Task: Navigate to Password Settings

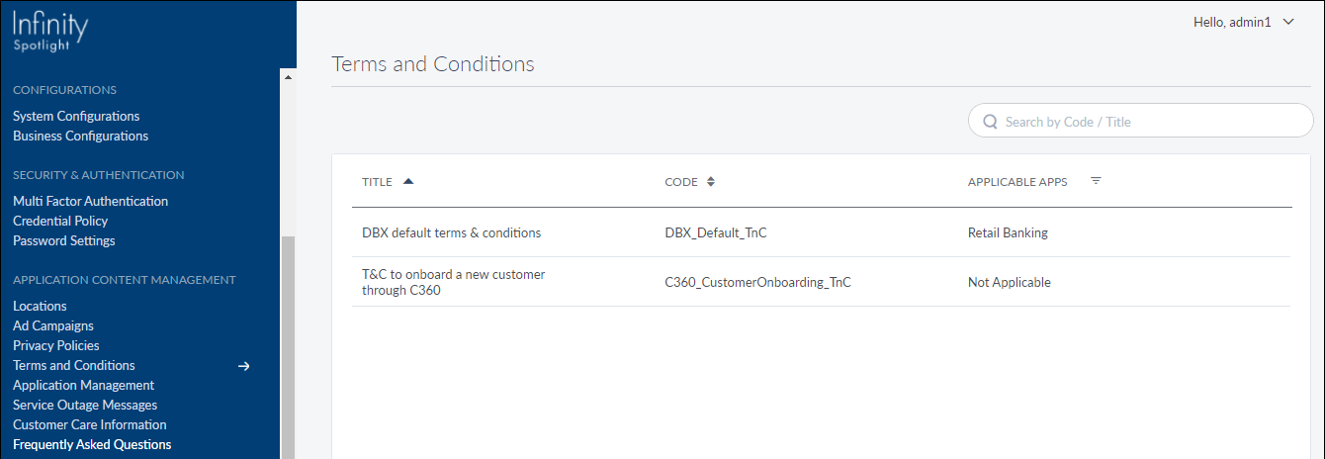Action: click(x=63, y=240)
